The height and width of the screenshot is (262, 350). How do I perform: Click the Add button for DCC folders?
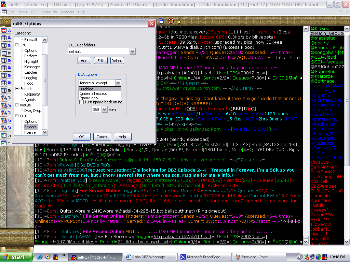pyautogui.click(x=84, y=61)
